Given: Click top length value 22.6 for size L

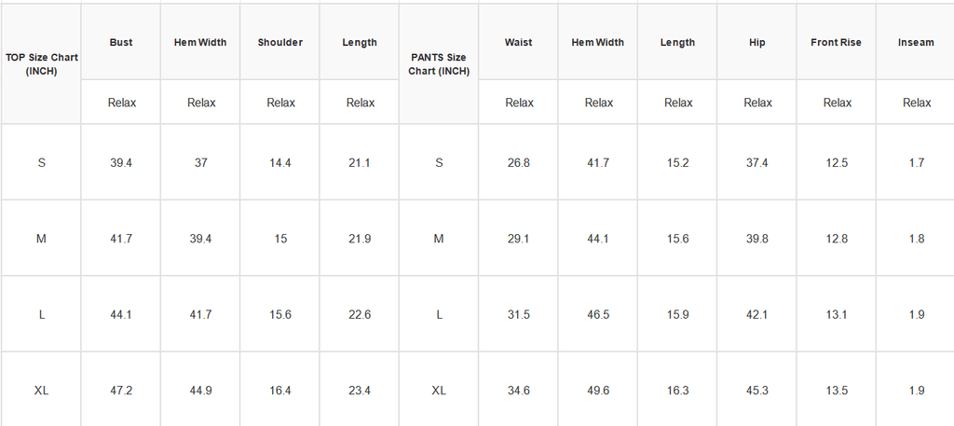Looking at the screenshot, I should coord(360,315).
